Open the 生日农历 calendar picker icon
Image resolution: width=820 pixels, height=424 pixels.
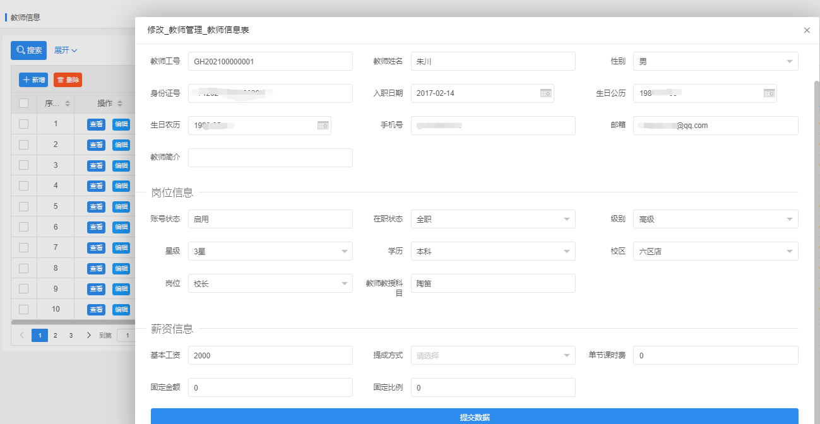[x=323, y=126]
